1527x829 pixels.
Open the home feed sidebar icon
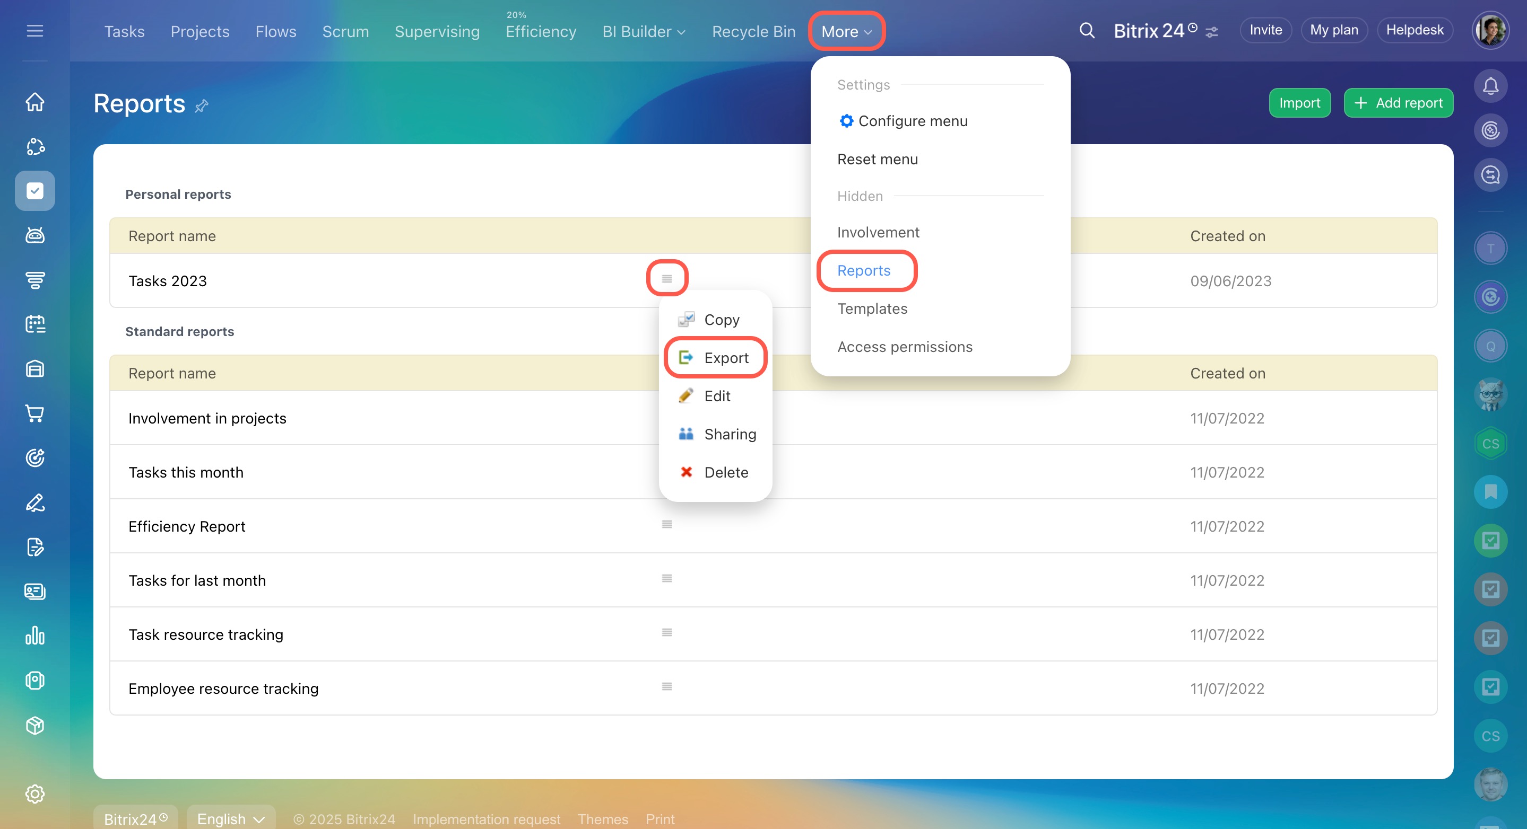(35, 102)
